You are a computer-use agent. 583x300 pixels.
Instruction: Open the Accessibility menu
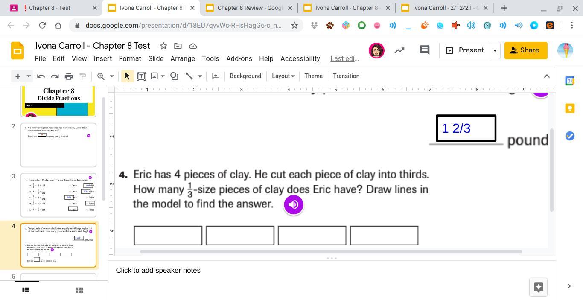(x=300, y=58)
